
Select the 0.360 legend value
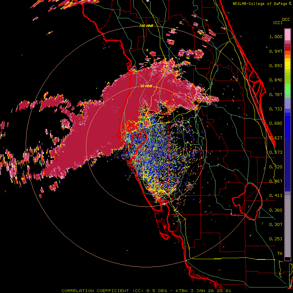coord(276,210)
